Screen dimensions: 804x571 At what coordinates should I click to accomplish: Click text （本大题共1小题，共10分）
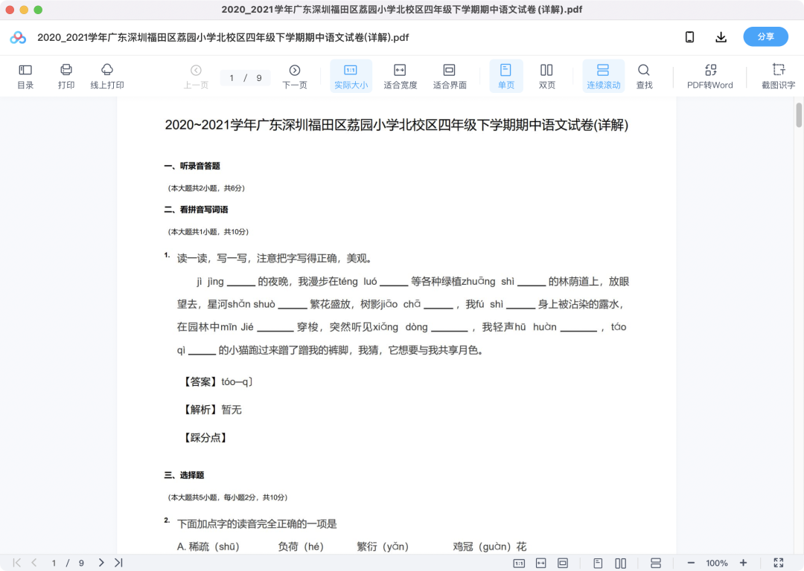click(x=208, y=232)
